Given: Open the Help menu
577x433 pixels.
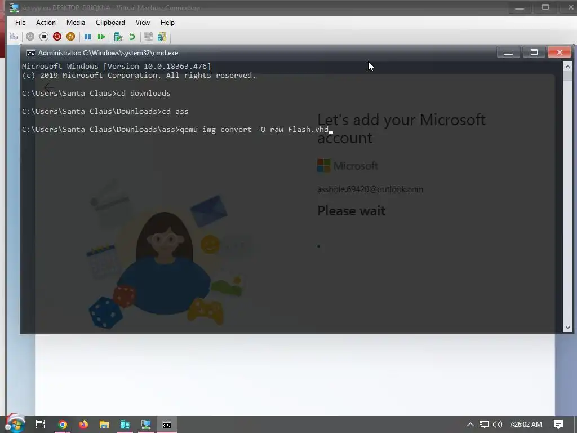Looking at the screenshot, I should 167,23.
